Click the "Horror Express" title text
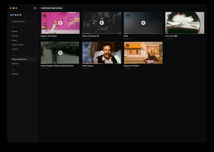The image size is (214, 152). tap(88, 66)
